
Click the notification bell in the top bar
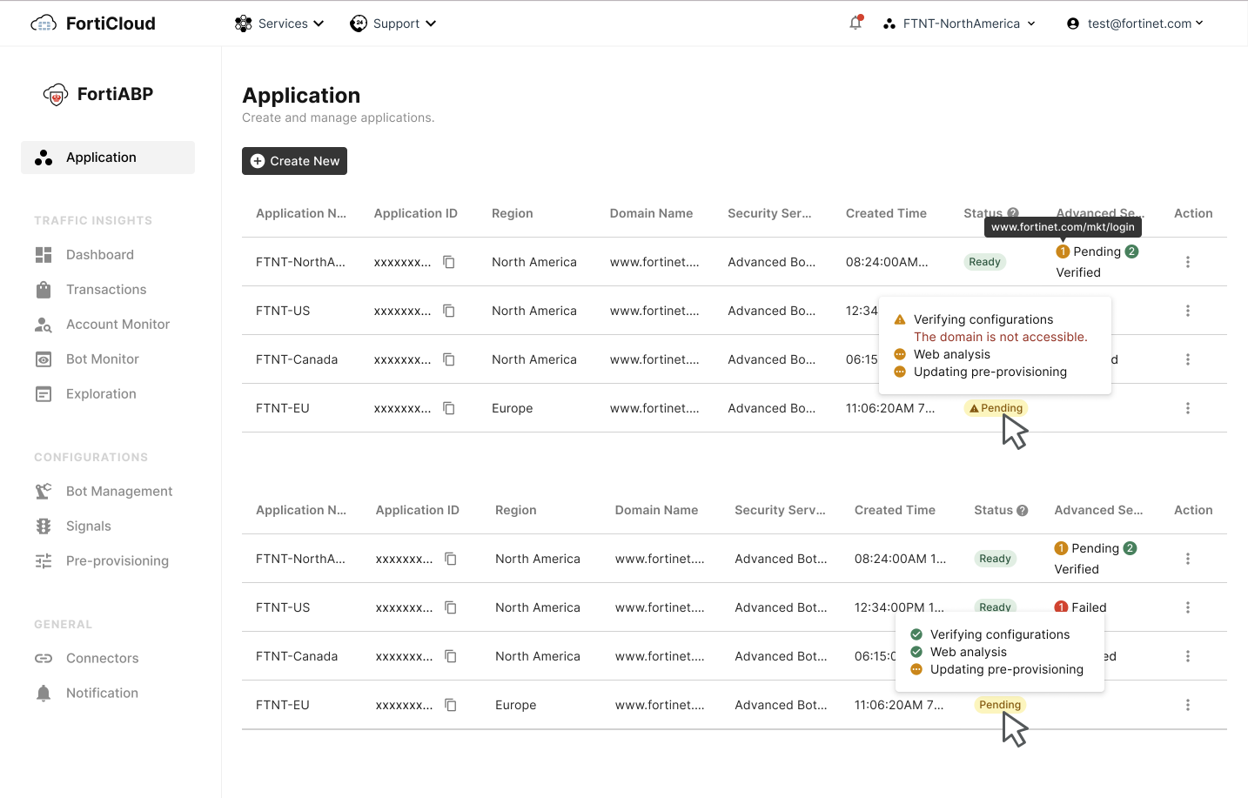point(855,23)
